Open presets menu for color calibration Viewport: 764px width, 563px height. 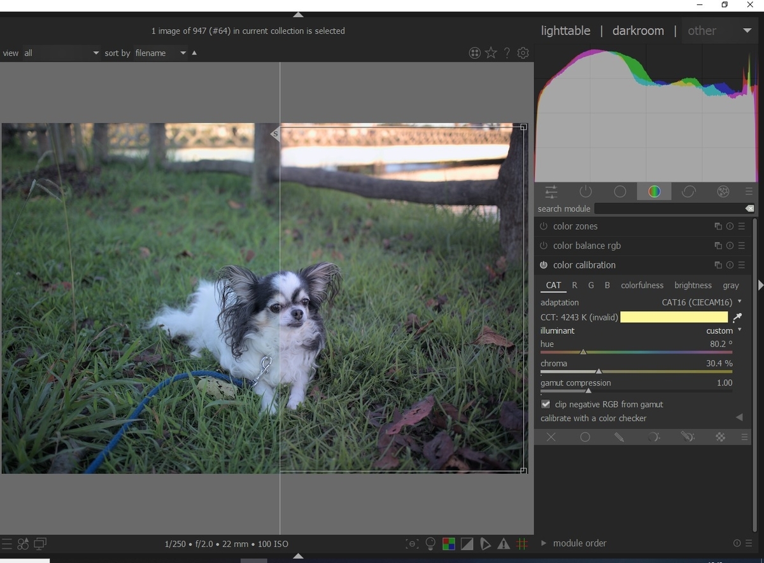[x=742, y=265]
